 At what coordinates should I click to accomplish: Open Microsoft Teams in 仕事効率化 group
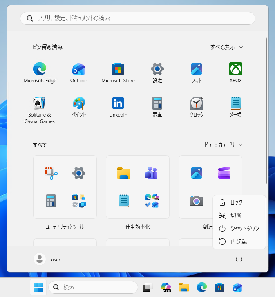(151, 173)
